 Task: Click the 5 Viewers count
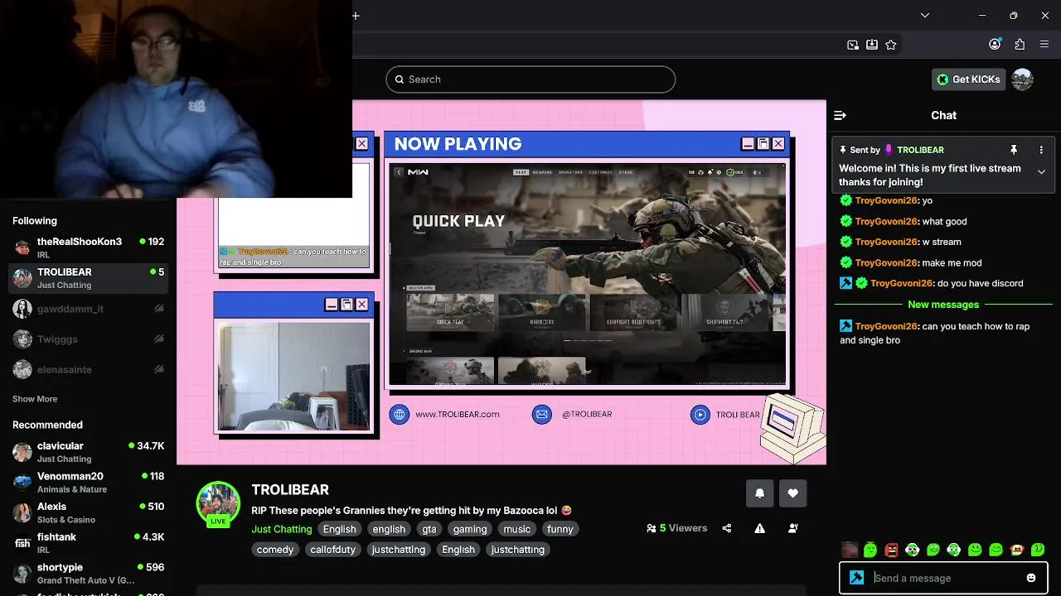coord(677,528)
